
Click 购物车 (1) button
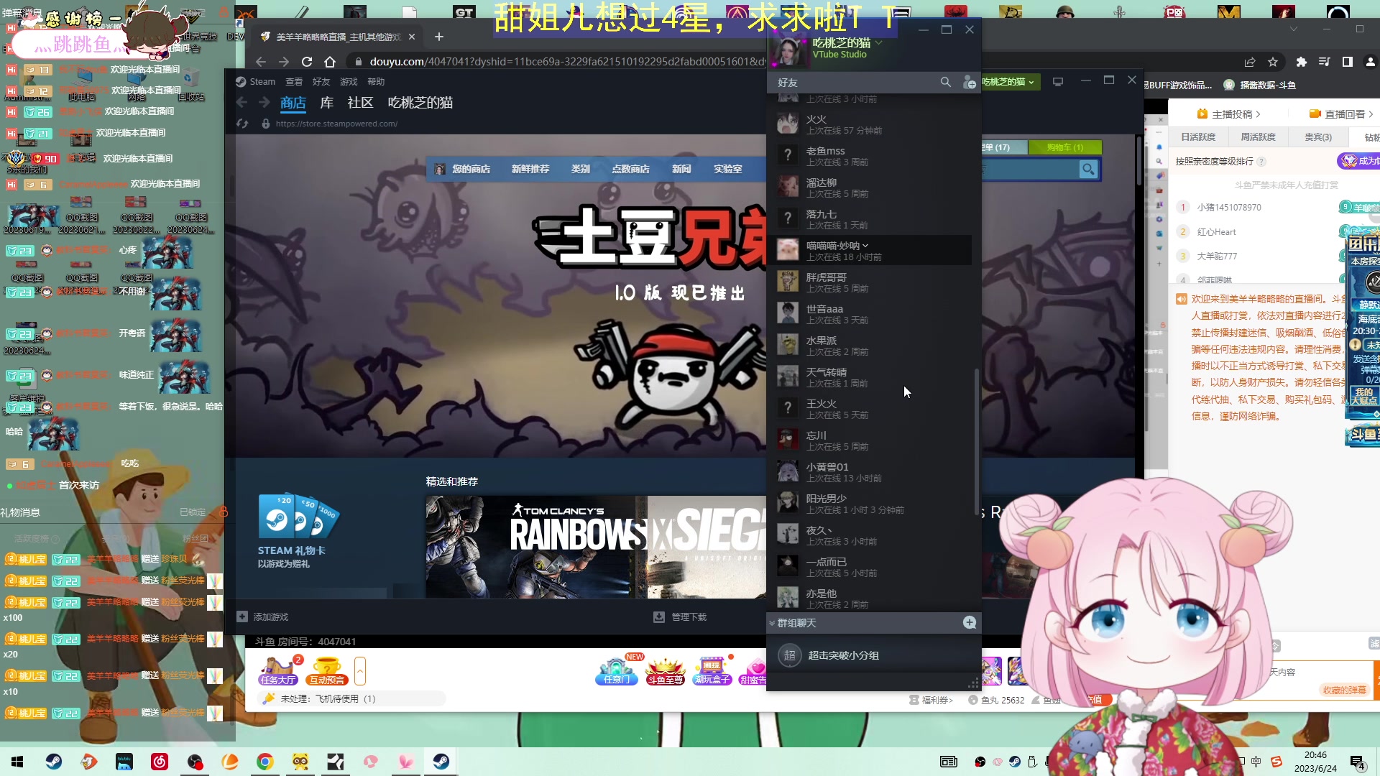[x=1064, y=147]
